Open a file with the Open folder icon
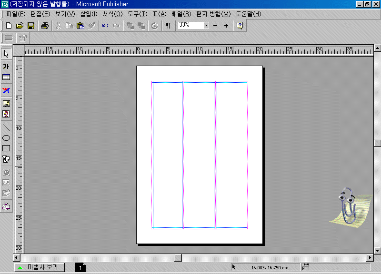381x274 pixels. click(x=20, y=26)
